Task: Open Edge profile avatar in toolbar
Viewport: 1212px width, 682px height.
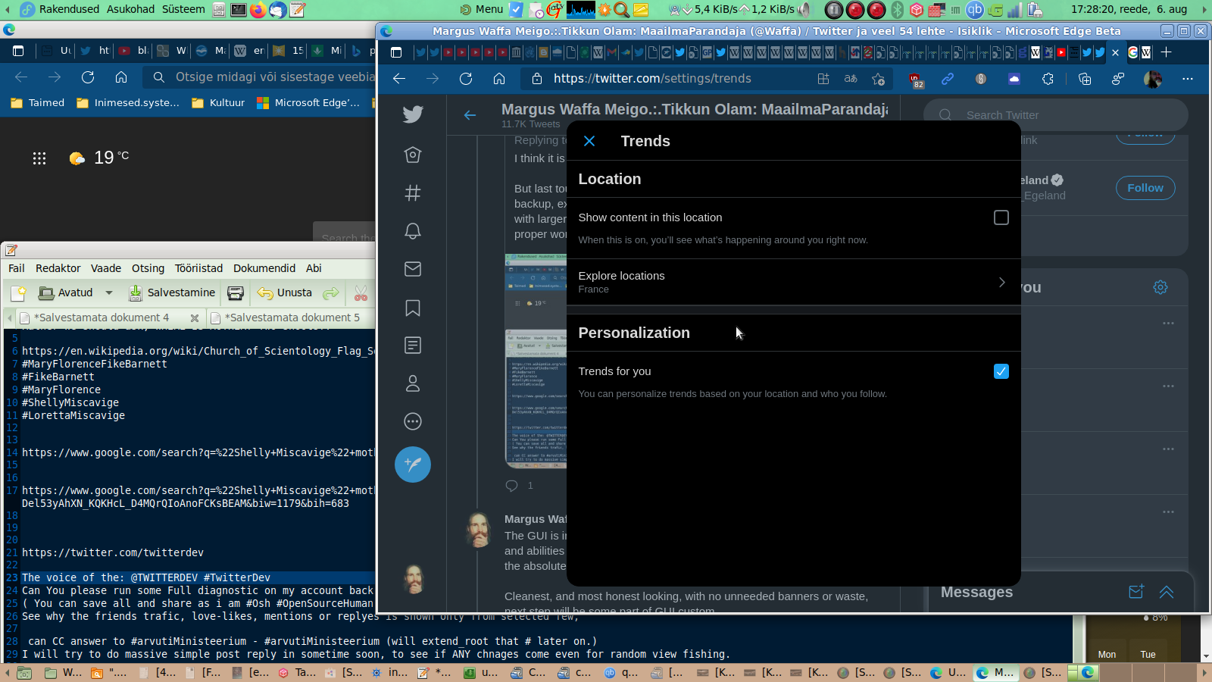Action: (x=1153, y=79)
